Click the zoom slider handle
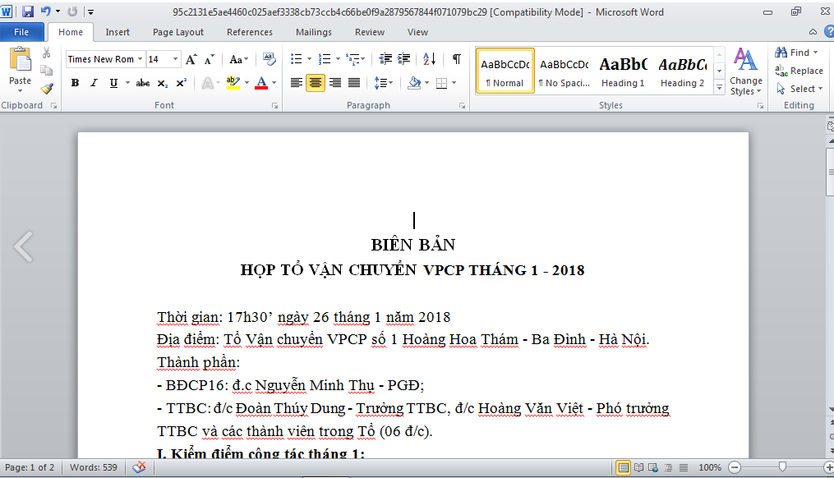The height and width of the screenshot is (478, 834). click(x=782, y=467)
